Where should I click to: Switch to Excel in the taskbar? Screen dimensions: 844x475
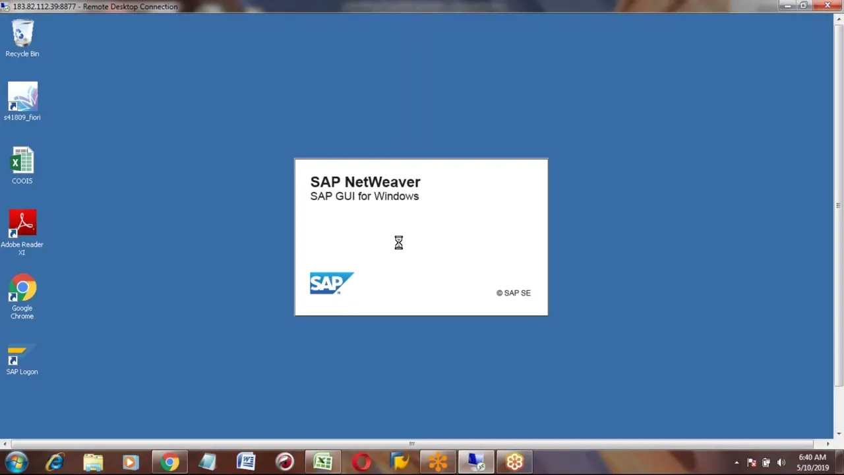tap(323, 462)
